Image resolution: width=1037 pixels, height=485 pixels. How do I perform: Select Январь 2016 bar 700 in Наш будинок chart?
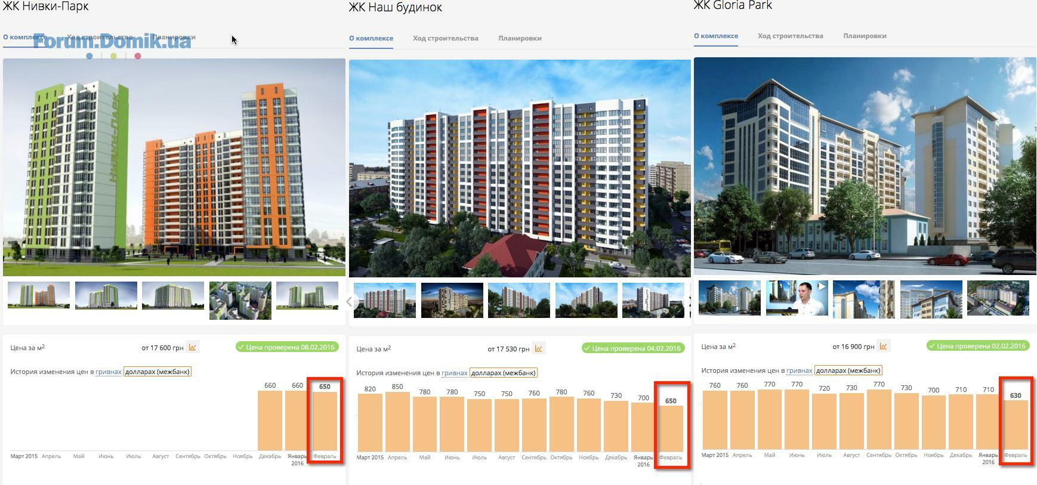coord(643,427)
